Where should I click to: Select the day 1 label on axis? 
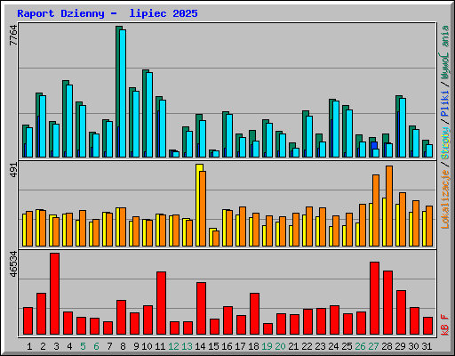[29, 346]
